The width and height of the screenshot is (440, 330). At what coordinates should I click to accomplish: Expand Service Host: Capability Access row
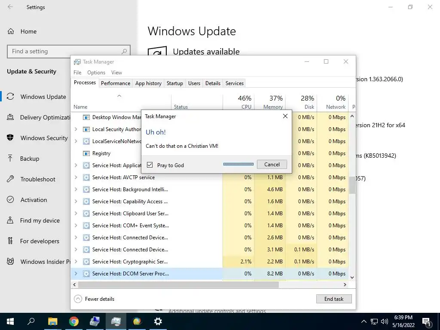[x=76, y=202]
